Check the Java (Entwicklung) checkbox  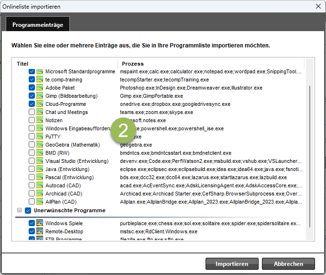coord(32,169)
